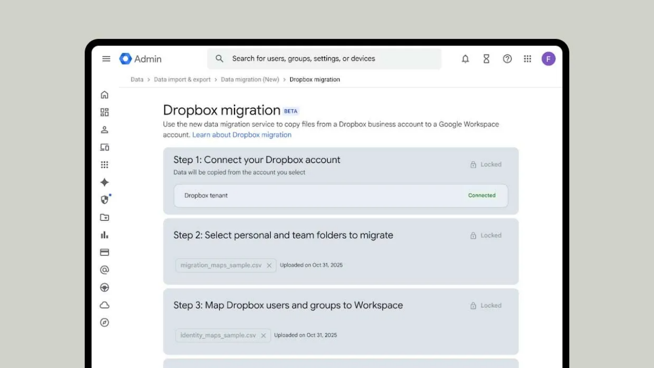
Task: Open Billing card icon in sidebar
Action: 105,252
